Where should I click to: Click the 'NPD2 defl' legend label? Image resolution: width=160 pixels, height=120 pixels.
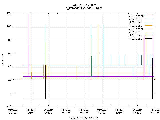[135, 26]
